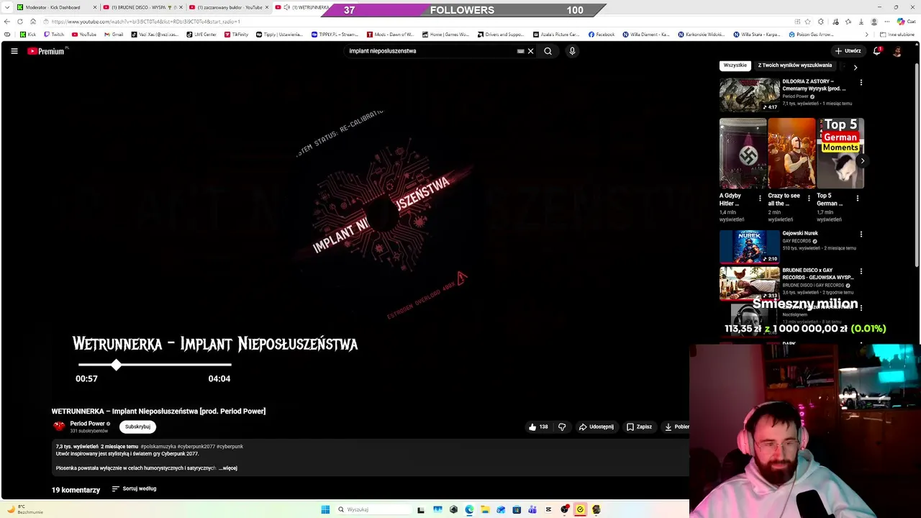Open the YouTube notifications bell
The height and width of the screenshot is (518, 921).
click(x=877, y=51)
